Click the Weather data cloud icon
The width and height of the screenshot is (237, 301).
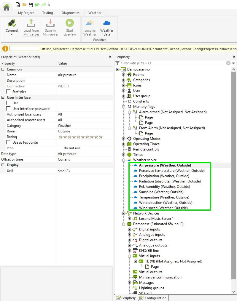click(x=107, y=24)
